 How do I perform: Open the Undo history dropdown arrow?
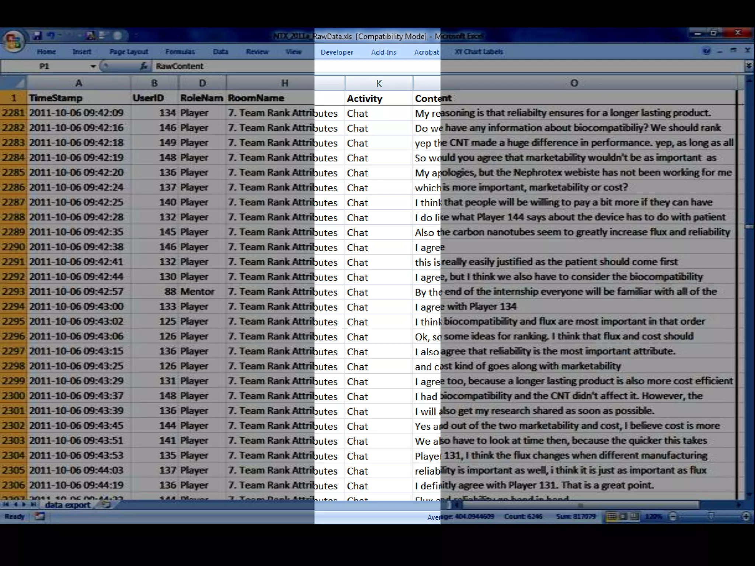pos(60,35)
